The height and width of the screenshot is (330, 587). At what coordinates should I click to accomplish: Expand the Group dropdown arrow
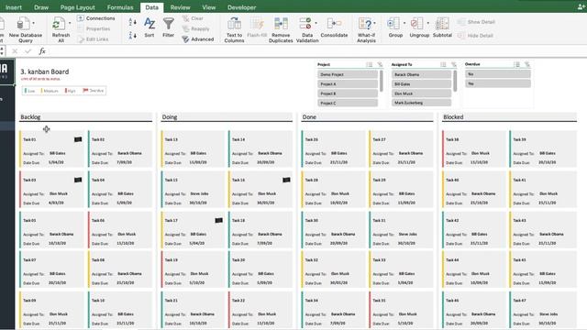(x=404, y=23)
